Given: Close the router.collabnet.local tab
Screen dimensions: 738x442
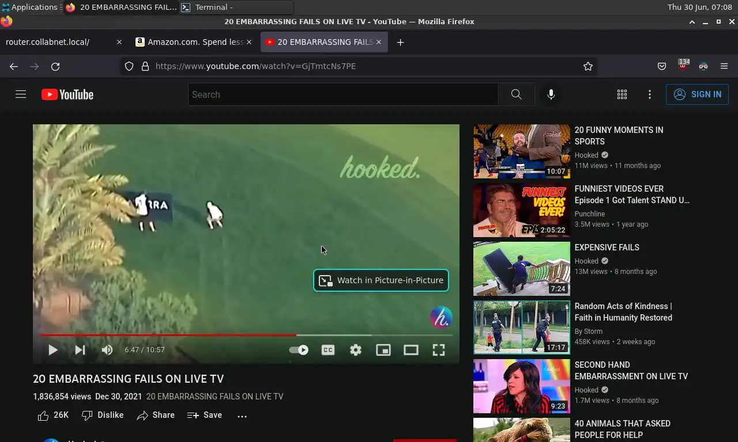Looking at the screenshot, I should (119, 42).
